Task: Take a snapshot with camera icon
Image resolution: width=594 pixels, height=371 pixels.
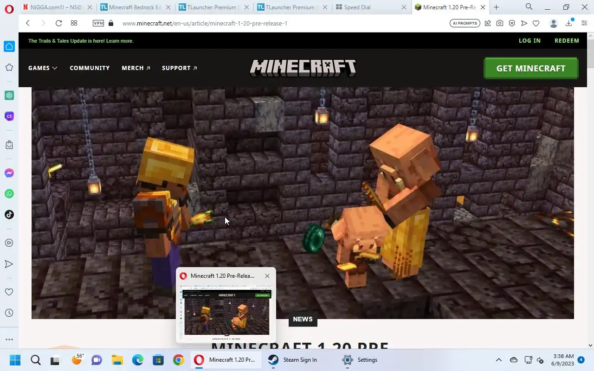Action: click(x=500, y=23)
